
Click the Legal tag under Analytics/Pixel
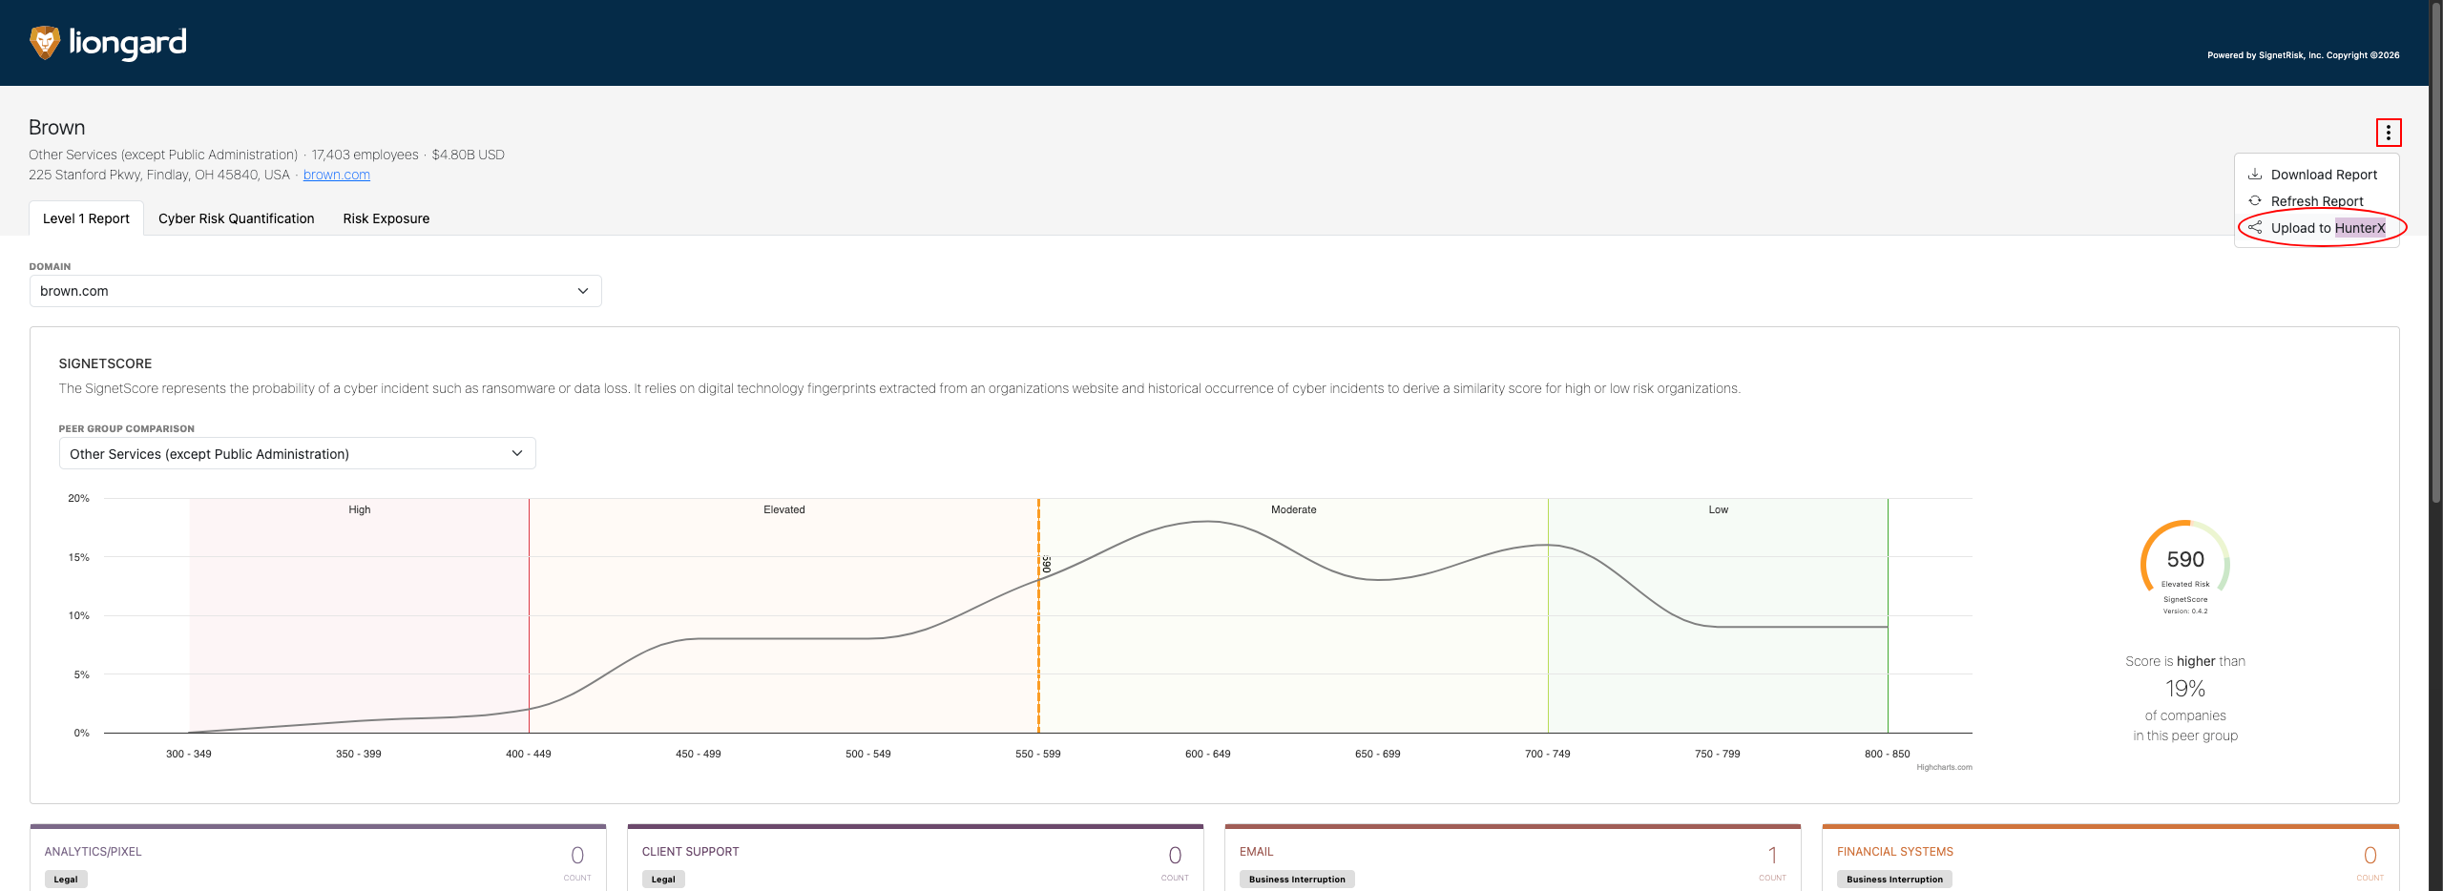pos(66,880)
